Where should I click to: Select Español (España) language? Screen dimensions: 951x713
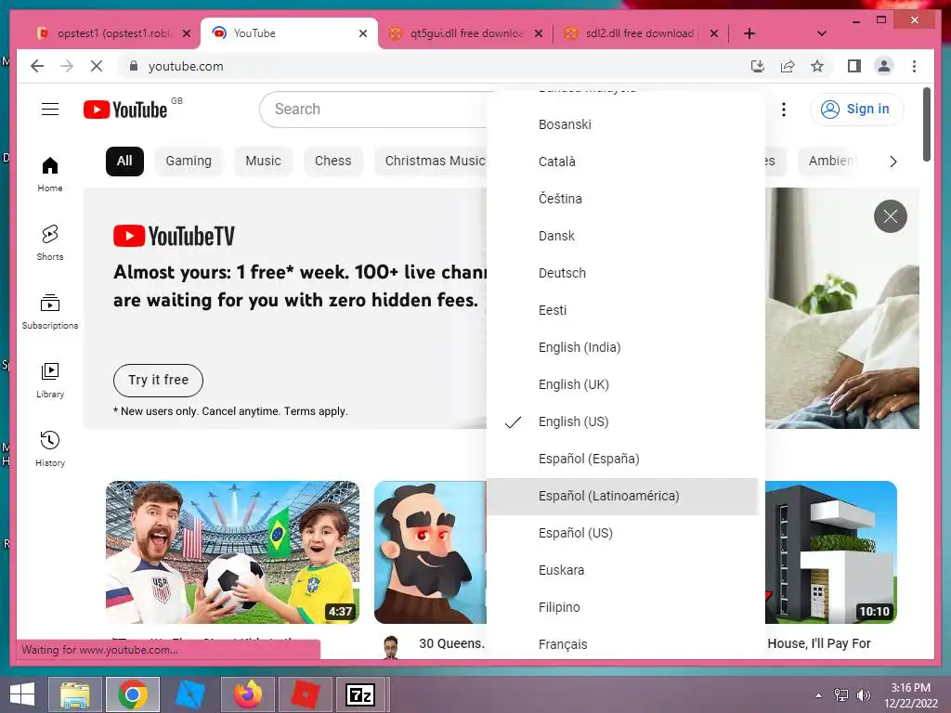[x=622, y=459]
